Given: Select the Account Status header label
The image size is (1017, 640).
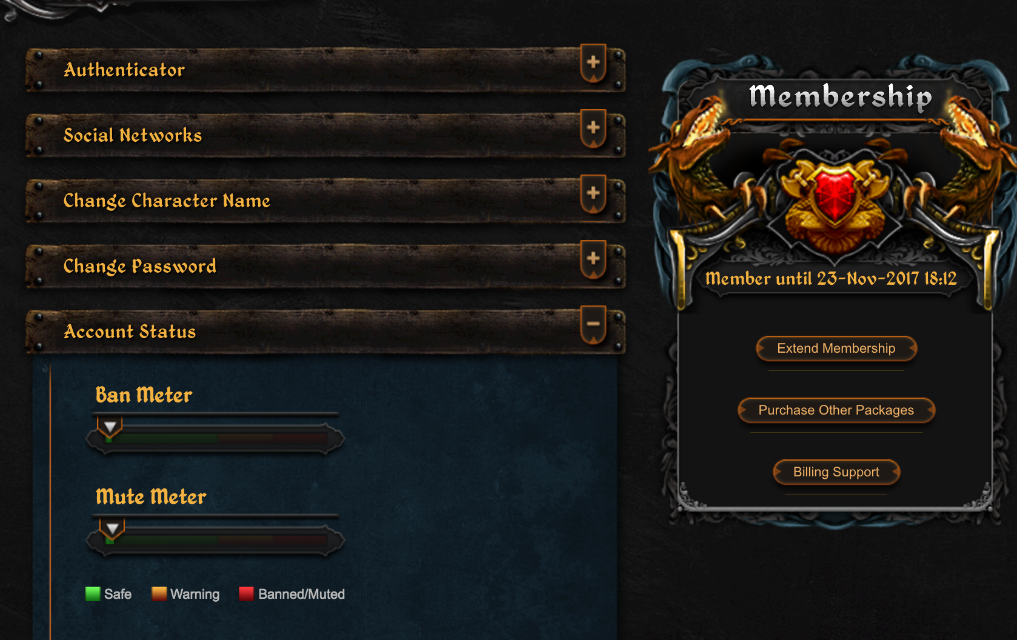Looking at the screenshot, I should point(130,332).
